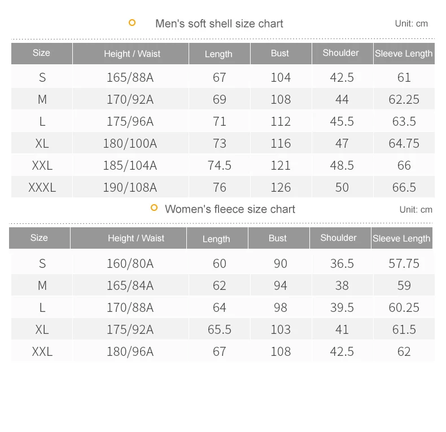Click the 65.5 length value in women's chart

click(x=219, y=330)
